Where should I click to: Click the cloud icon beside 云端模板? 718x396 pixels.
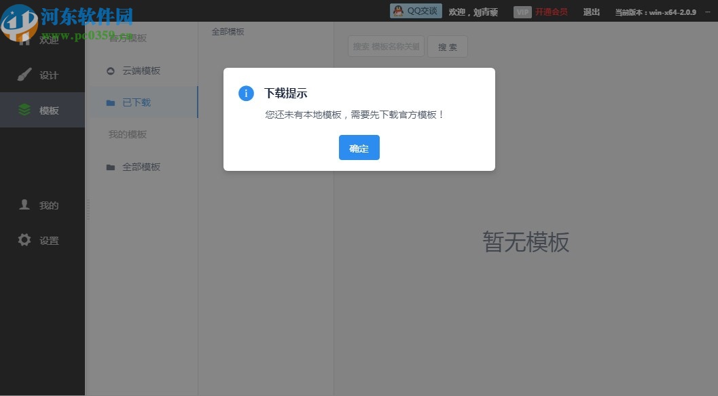(110, 71)
